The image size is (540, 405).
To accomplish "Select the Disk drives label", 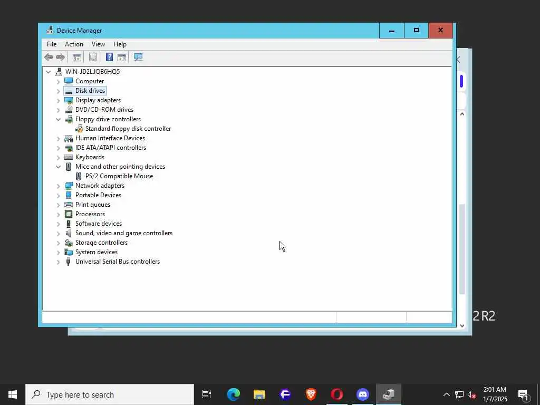I will click(x=90, y=91).
